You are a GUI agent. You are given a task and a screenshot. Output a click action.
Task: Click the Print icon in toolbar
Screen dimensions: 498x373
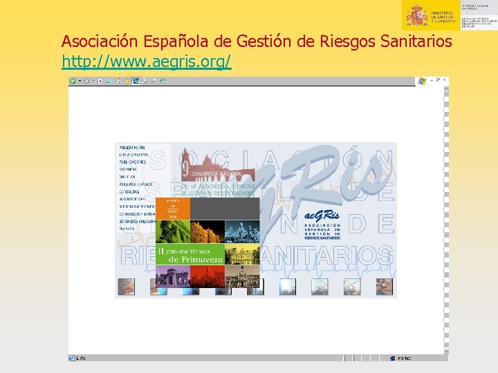click(145, 82)
